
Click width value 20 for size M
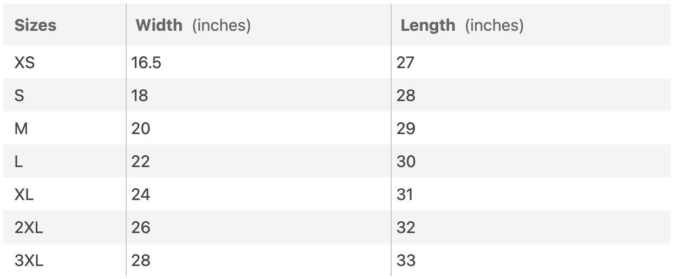click(141, 129)
